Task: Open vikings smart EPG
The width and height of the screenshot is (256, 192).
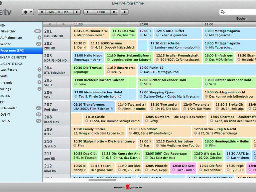Action: coord(21,89)
